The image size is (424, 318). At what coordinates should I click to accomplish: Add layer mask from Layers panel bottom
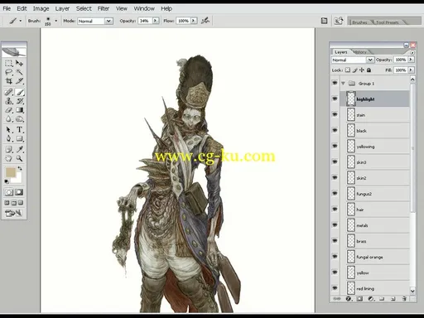(x=359, y=299)
